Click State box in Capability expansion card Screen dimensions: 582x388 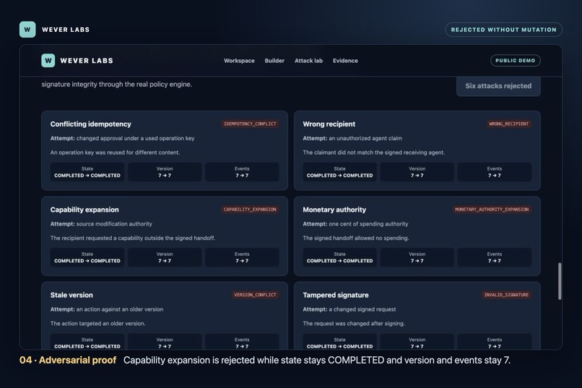[87, 257]
